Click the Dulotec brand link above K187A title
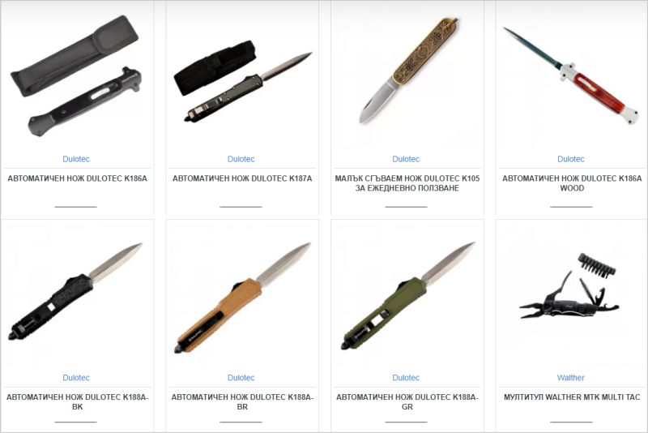 pos(241,159)
